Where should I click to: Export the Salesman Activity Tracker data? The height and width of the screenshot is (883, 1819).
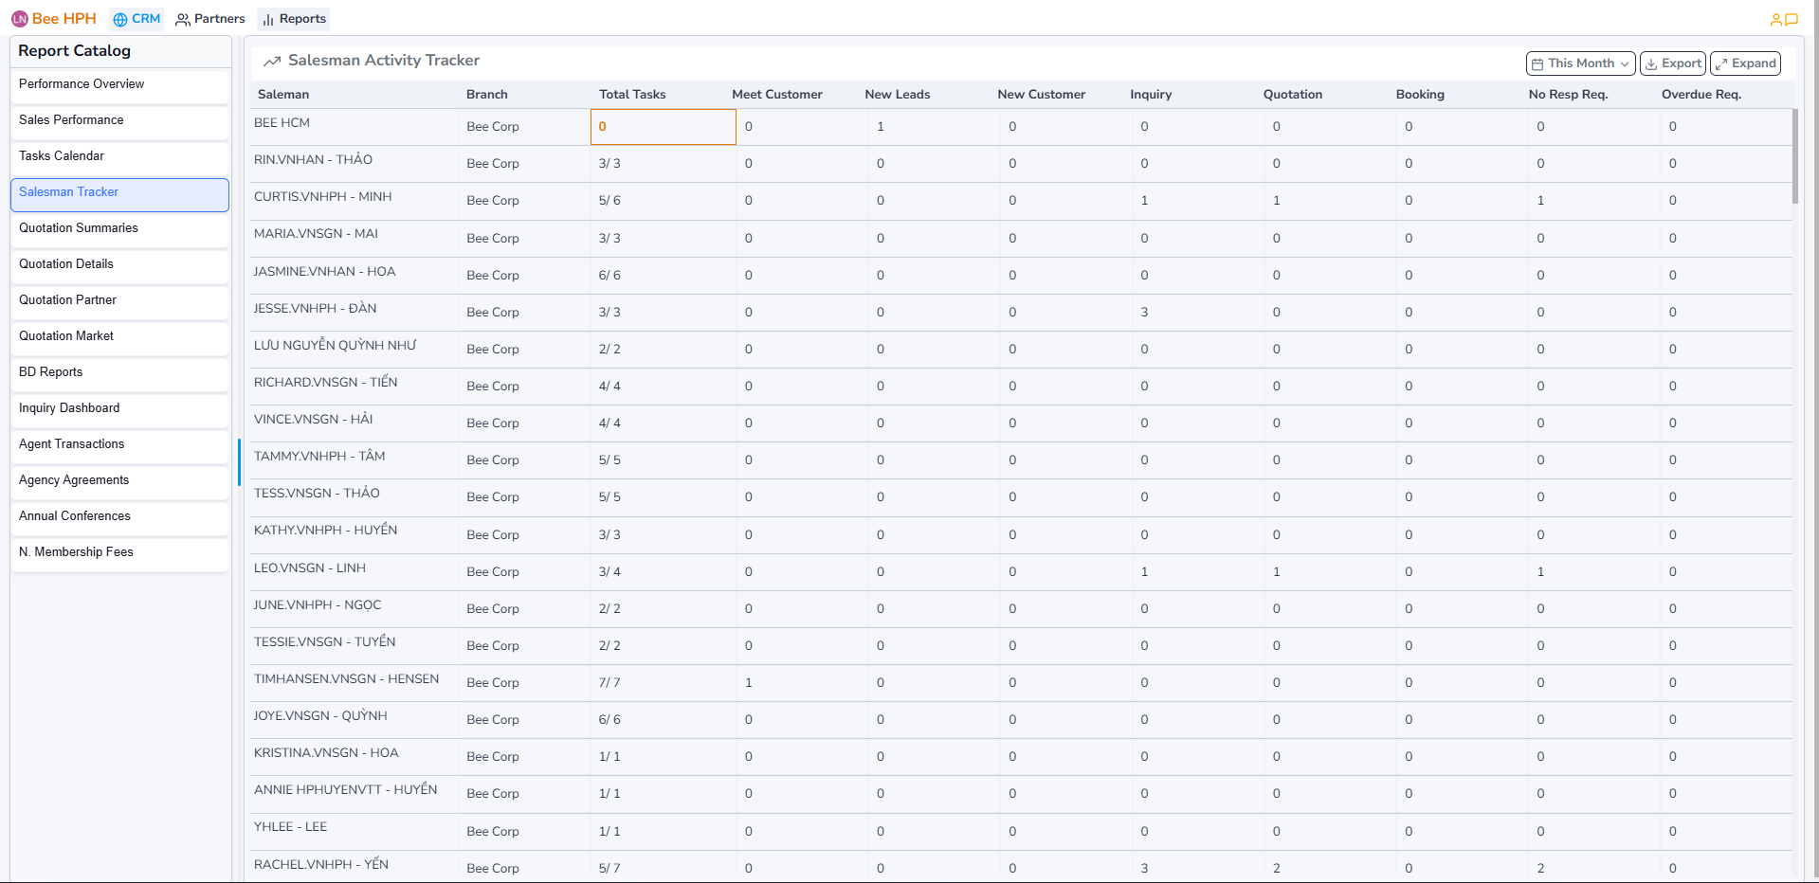1673,63
